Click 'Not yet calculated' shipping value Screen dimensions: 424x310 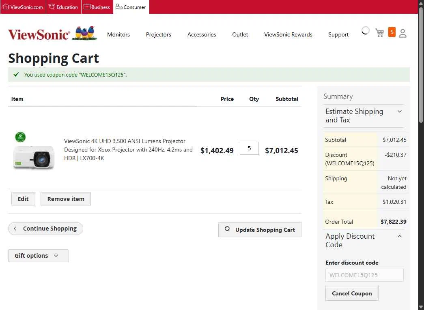394,182
